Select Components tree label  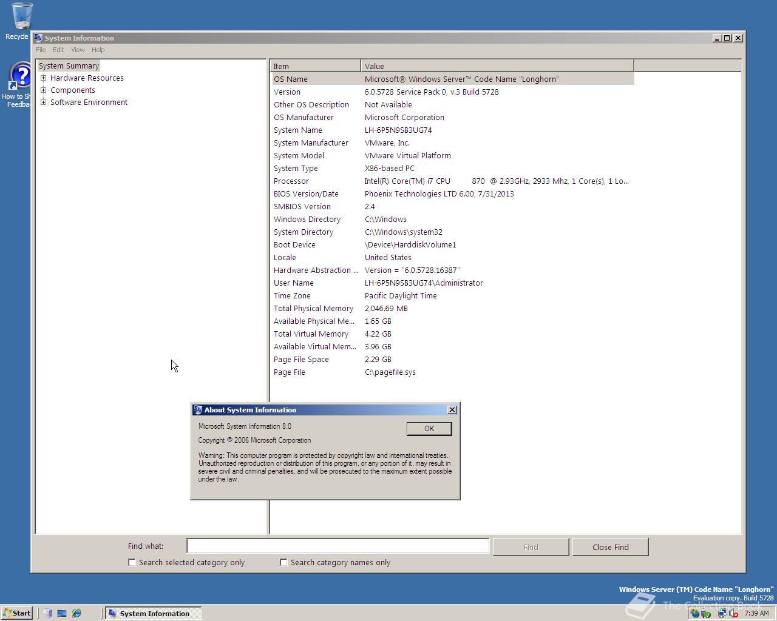point(73,90)
